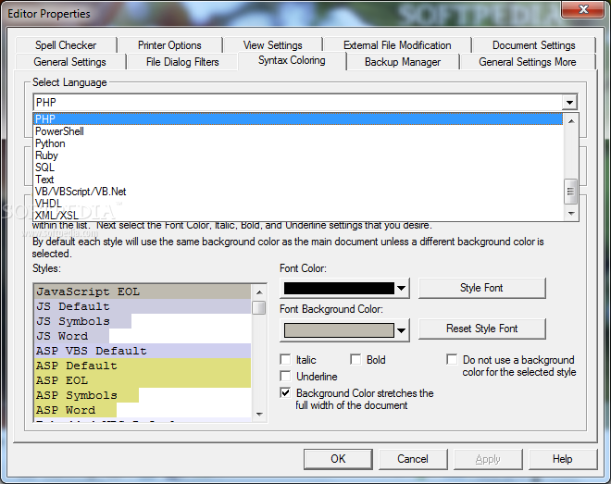Switch to General Settings tab
611x484 pixels.
coord(69,62)
